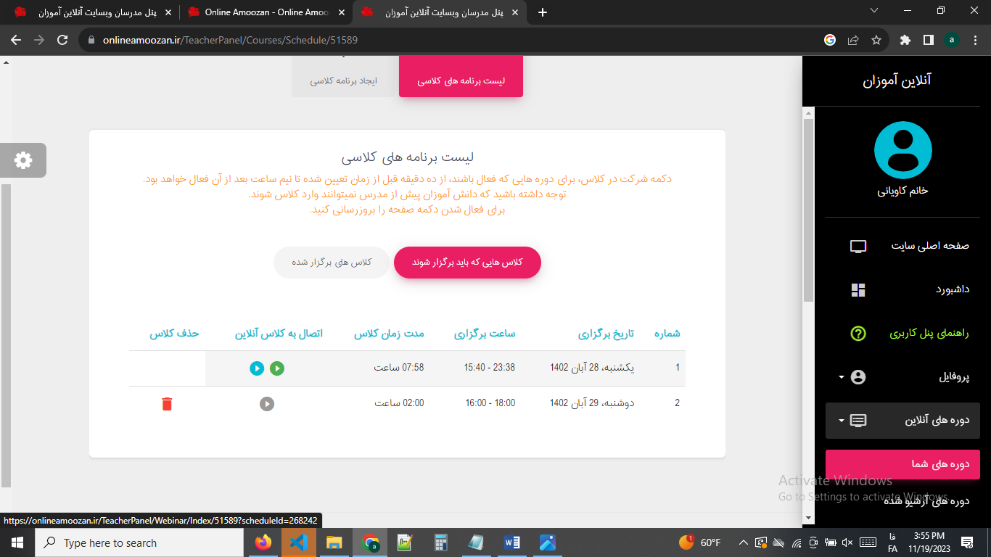
Task: Open Microsoft Word from the taskbar
Action: pyautogui.click(x=511, y=542)
